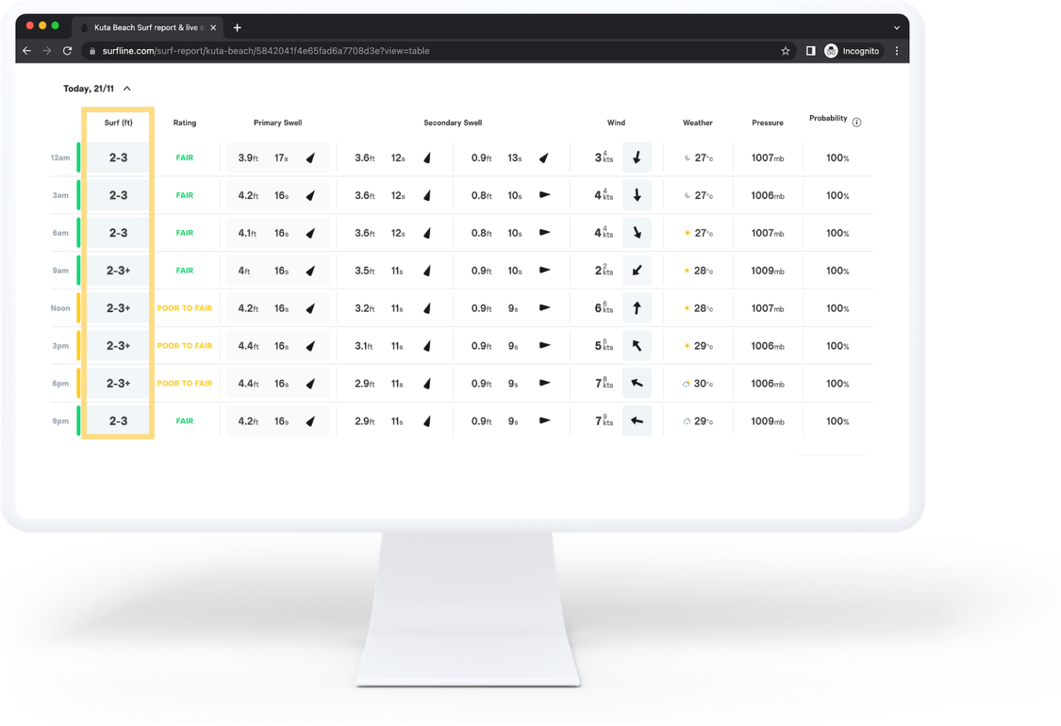The height and width of the screenshot is (726, 1061).
Task: Collapse the Today, 21/11 section
Action: coord(127,88)
